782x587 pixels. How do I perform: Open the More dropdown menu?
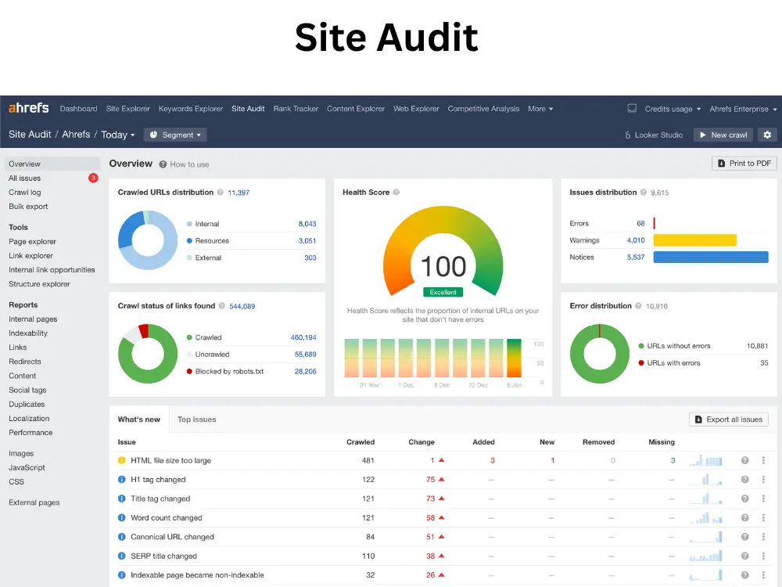click(540, 108)
